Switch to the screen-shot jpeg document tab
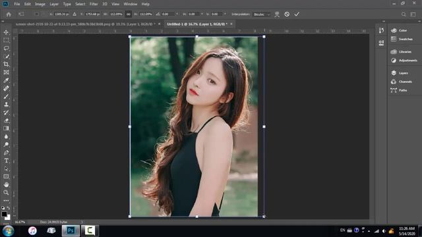Viewport: 422px width, 237px height. tap(86, 24)
